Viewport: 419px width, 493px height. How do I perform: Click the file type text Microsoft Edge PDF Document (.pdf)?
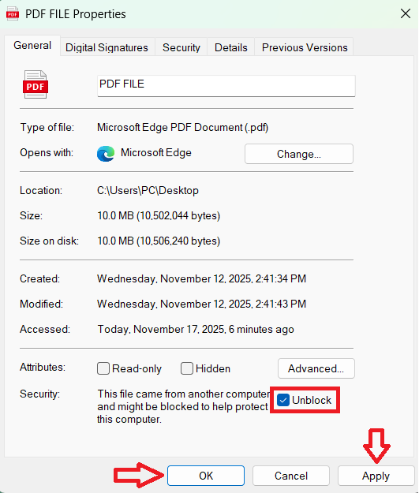[182, 127]
